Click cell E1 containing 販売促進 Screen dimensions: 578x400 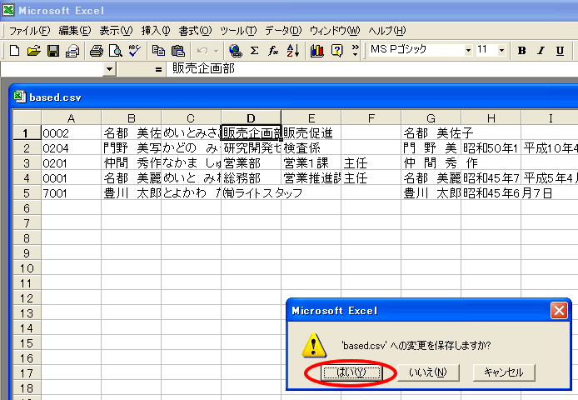click(x=311, y=132)
